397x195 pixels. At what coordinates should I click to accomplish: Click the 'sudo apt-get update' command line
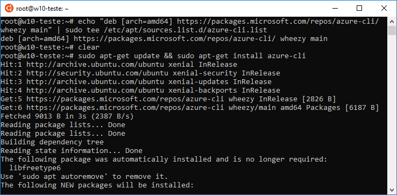(x=153, y=56)
